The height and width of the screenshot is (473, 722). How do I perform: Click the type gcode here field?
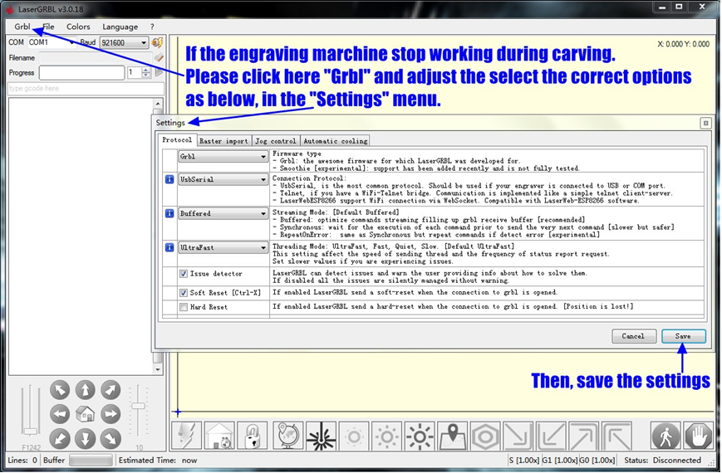click(86, 88)
